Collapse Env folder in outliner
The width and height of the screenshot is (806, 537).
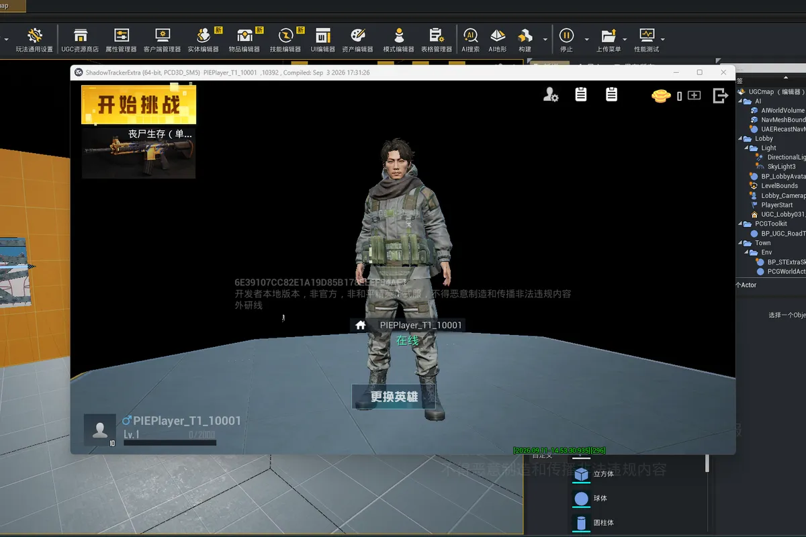pos(746,252)
